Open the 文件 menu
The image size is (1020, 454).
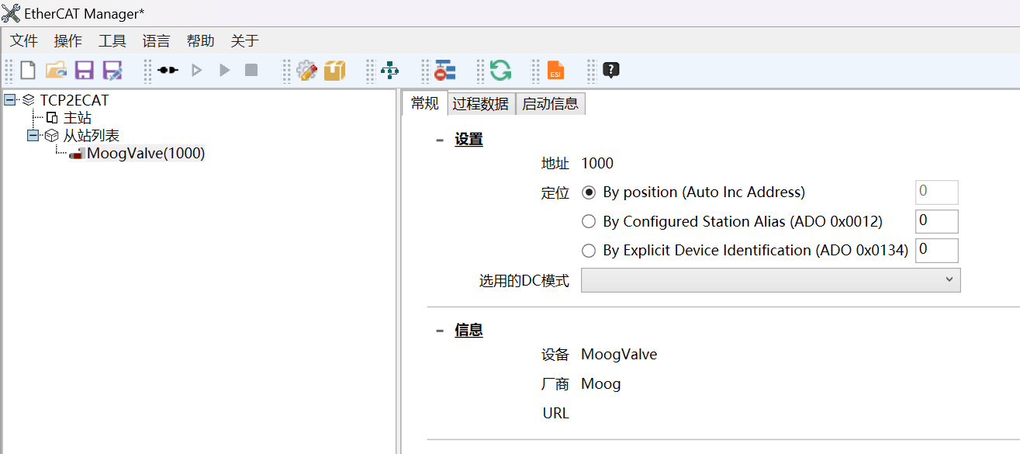coord(24,41)
